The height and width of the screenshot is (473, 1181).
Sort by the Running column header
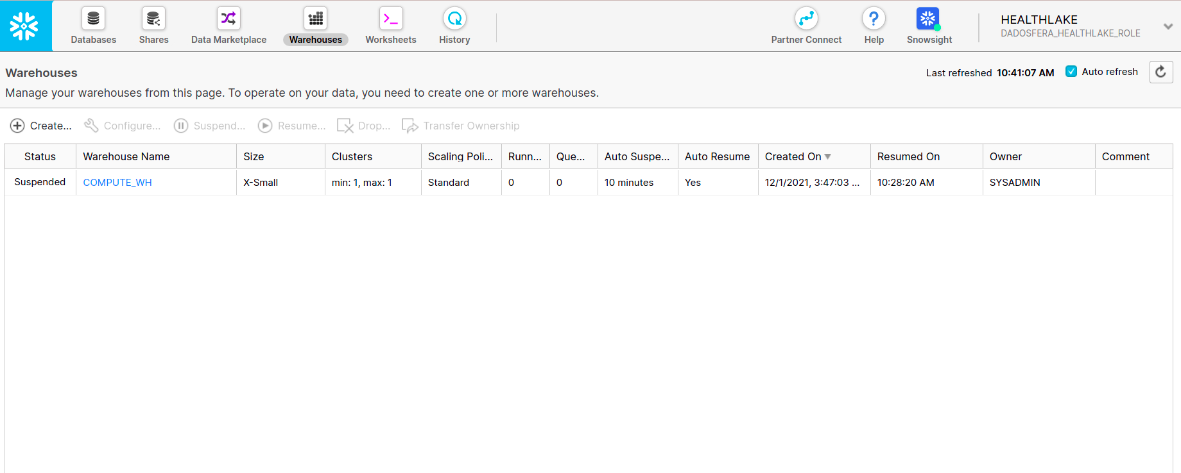point(525,156)
